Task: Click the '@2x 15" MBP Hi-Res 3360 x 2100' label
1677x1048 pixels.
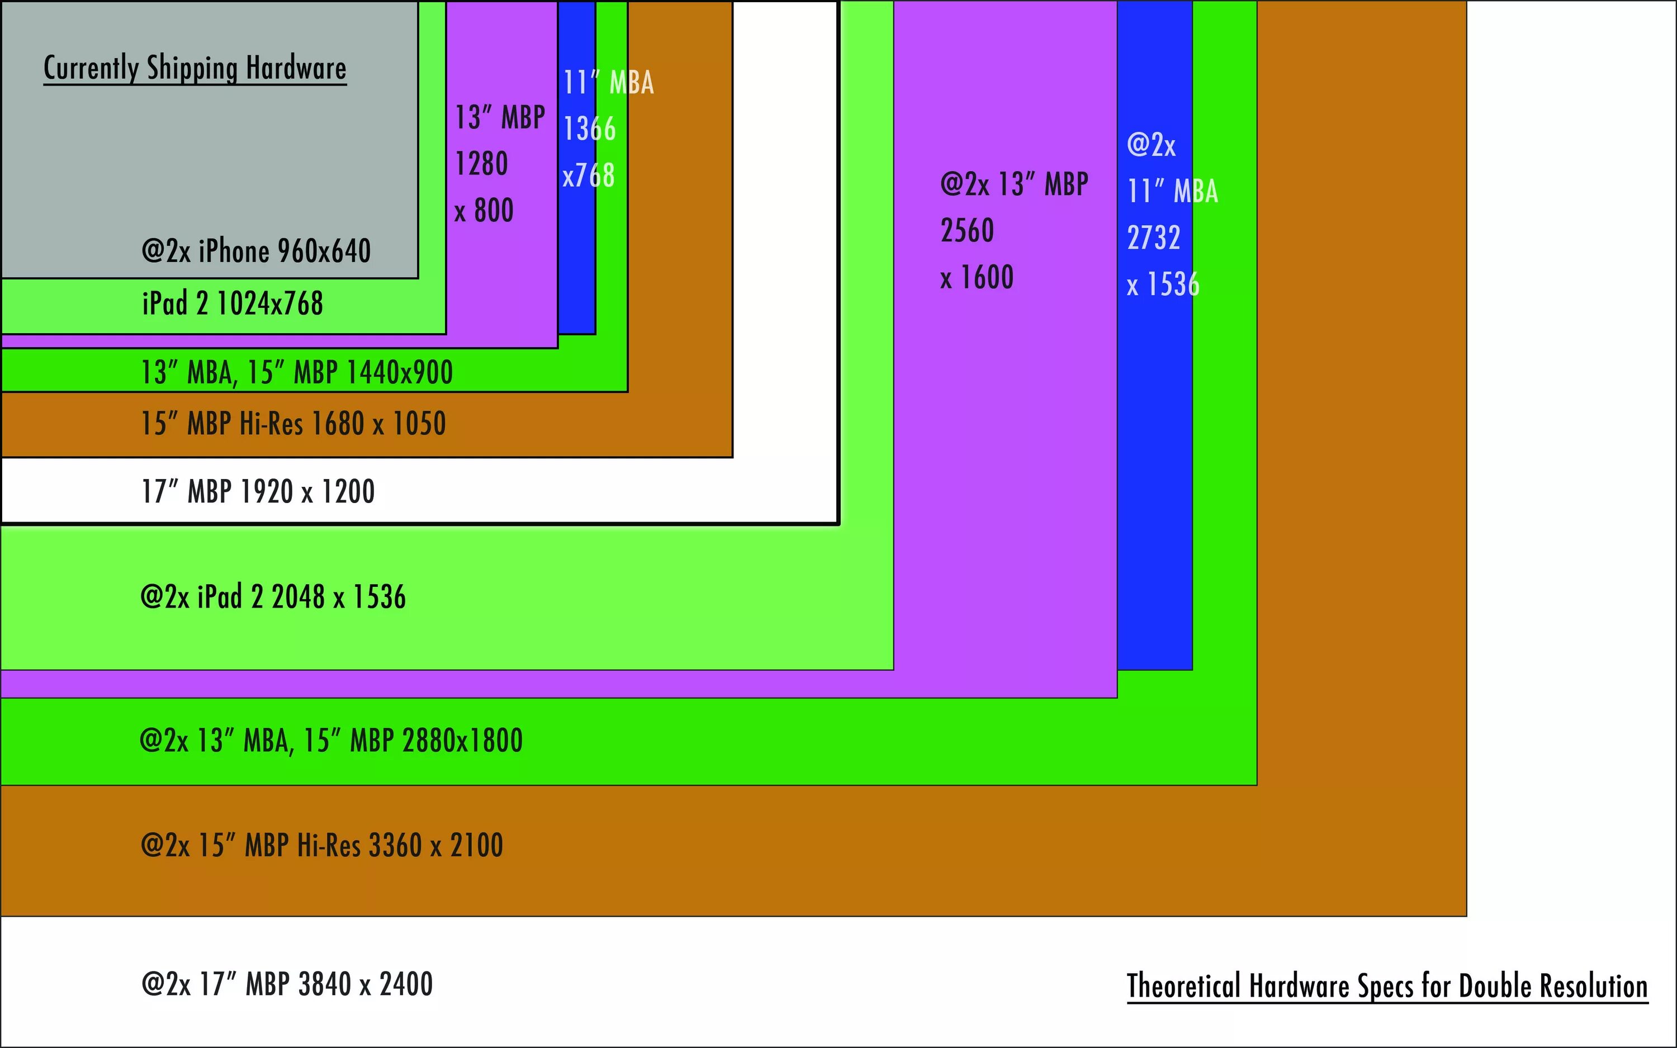Action: click(321, 846)
